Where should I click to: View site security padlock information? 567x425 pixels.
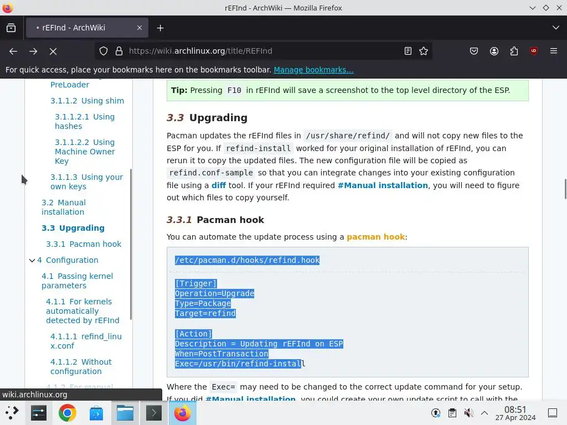point(119,51)
